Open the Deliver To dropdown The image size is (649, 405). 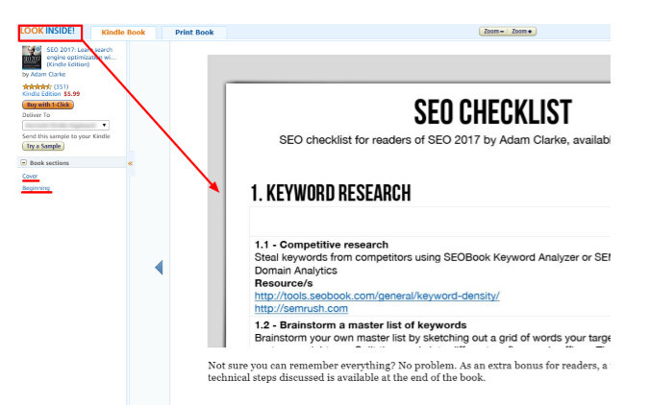(x=65, y=125)
